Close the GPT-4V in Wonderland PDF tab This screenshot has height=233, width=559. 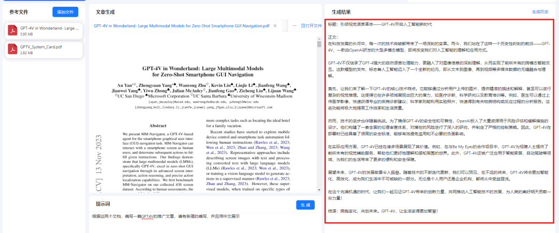point(275,26)
